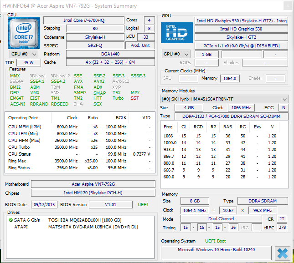This screenshot has width=294, height=263.
Task: Click the Intel HD Graphics logo
Action: 176,33
